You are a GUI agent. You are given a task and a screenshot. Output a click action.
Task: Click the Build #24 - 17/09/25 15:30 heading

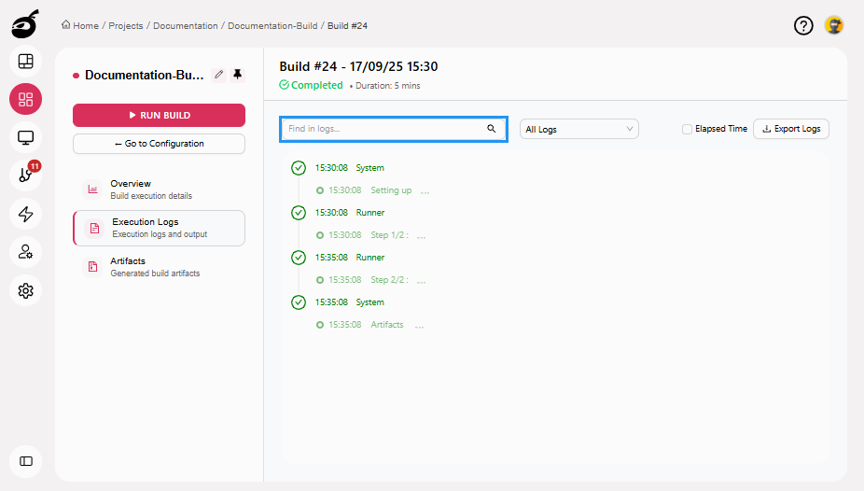[x=358, y=66]
